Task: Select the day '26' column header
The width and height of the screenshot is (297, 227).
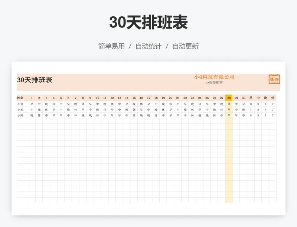Action: pos(214,98)
